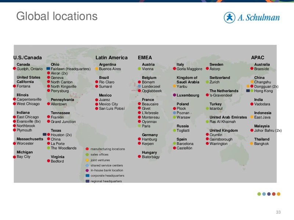294x220 pixels.
Task: Click the Carpentersville entry under Illinois
Action: tap(29, 99)
